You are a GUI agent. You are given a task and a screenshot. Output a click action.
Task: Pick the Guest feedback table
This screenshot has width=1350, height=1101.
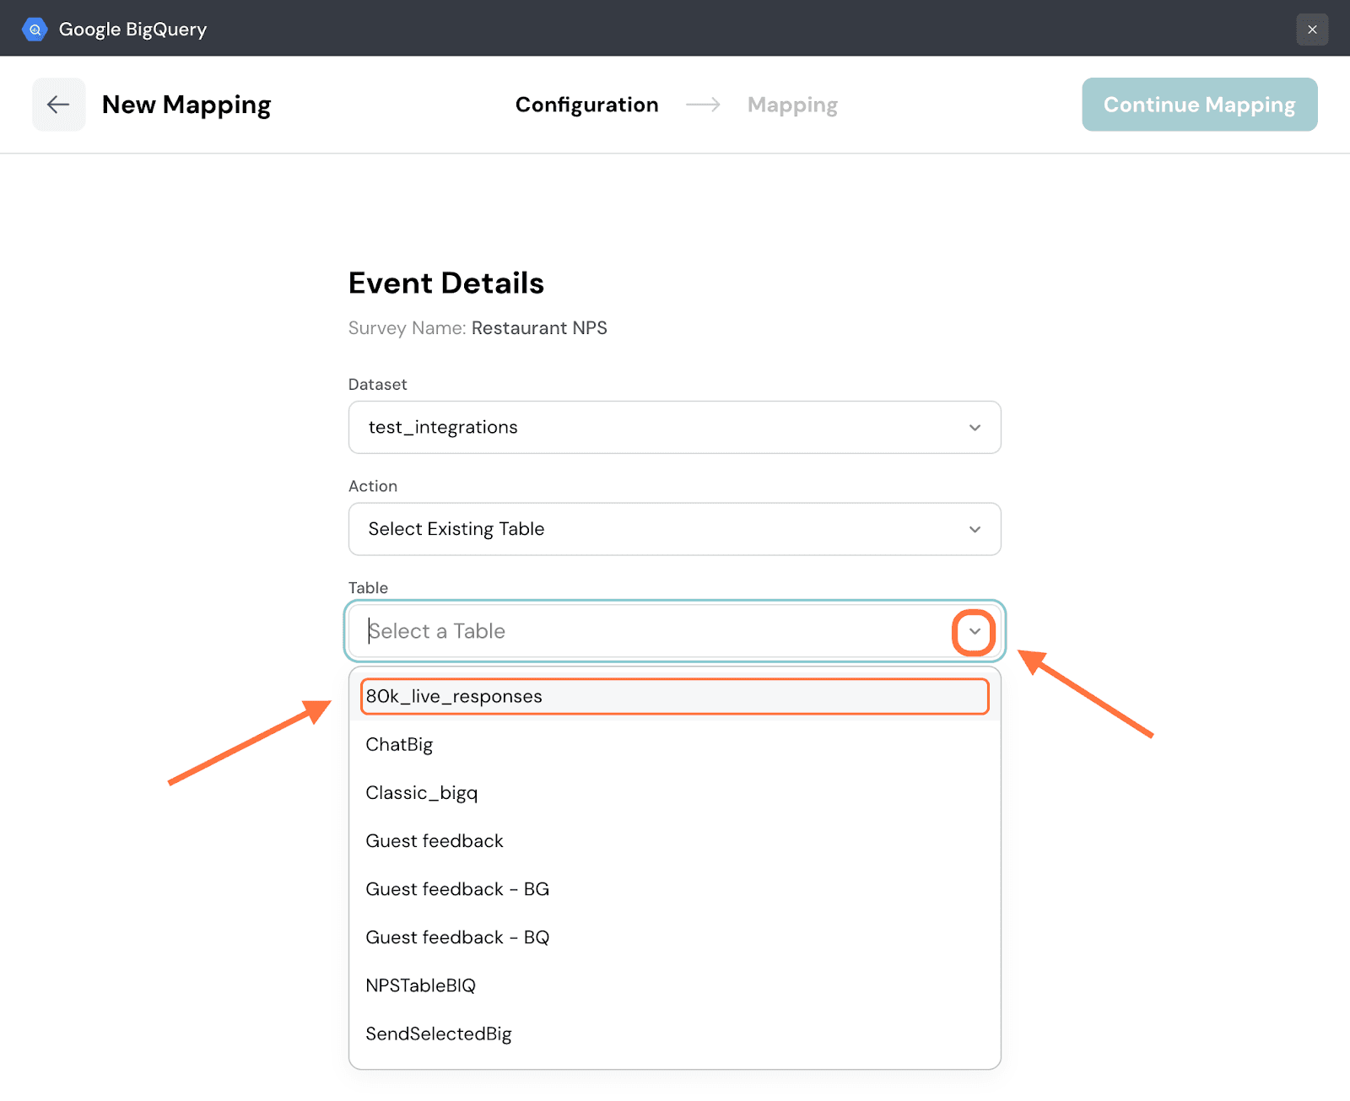(434, 840)
